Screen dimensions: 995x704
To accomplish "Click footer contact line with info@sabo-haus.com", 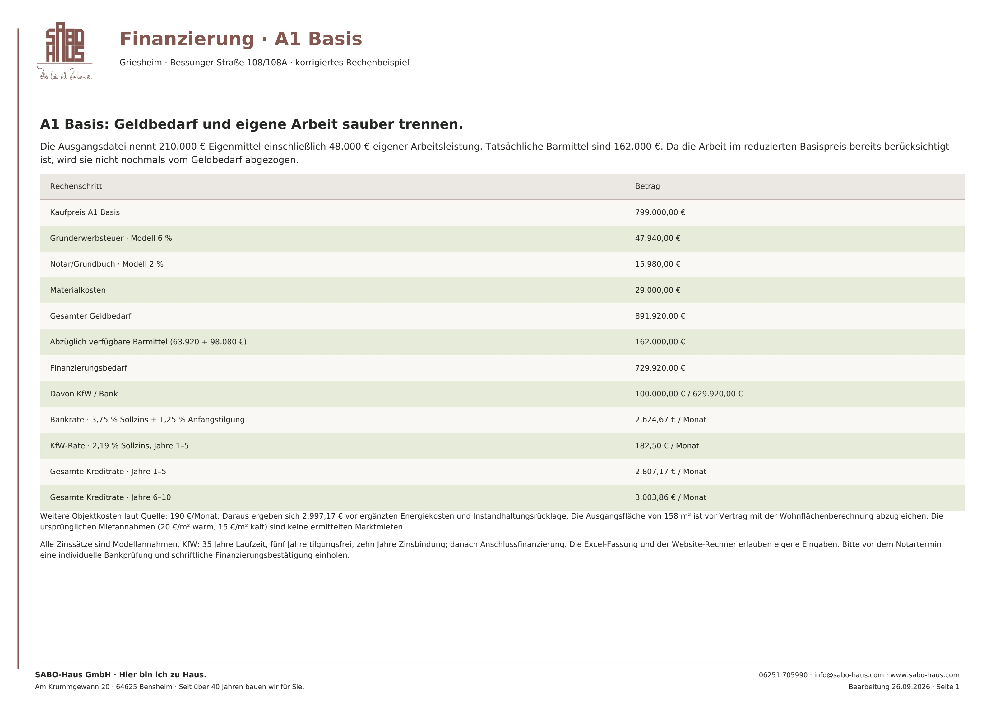I will pyautogui.click(x=859, y=675).
